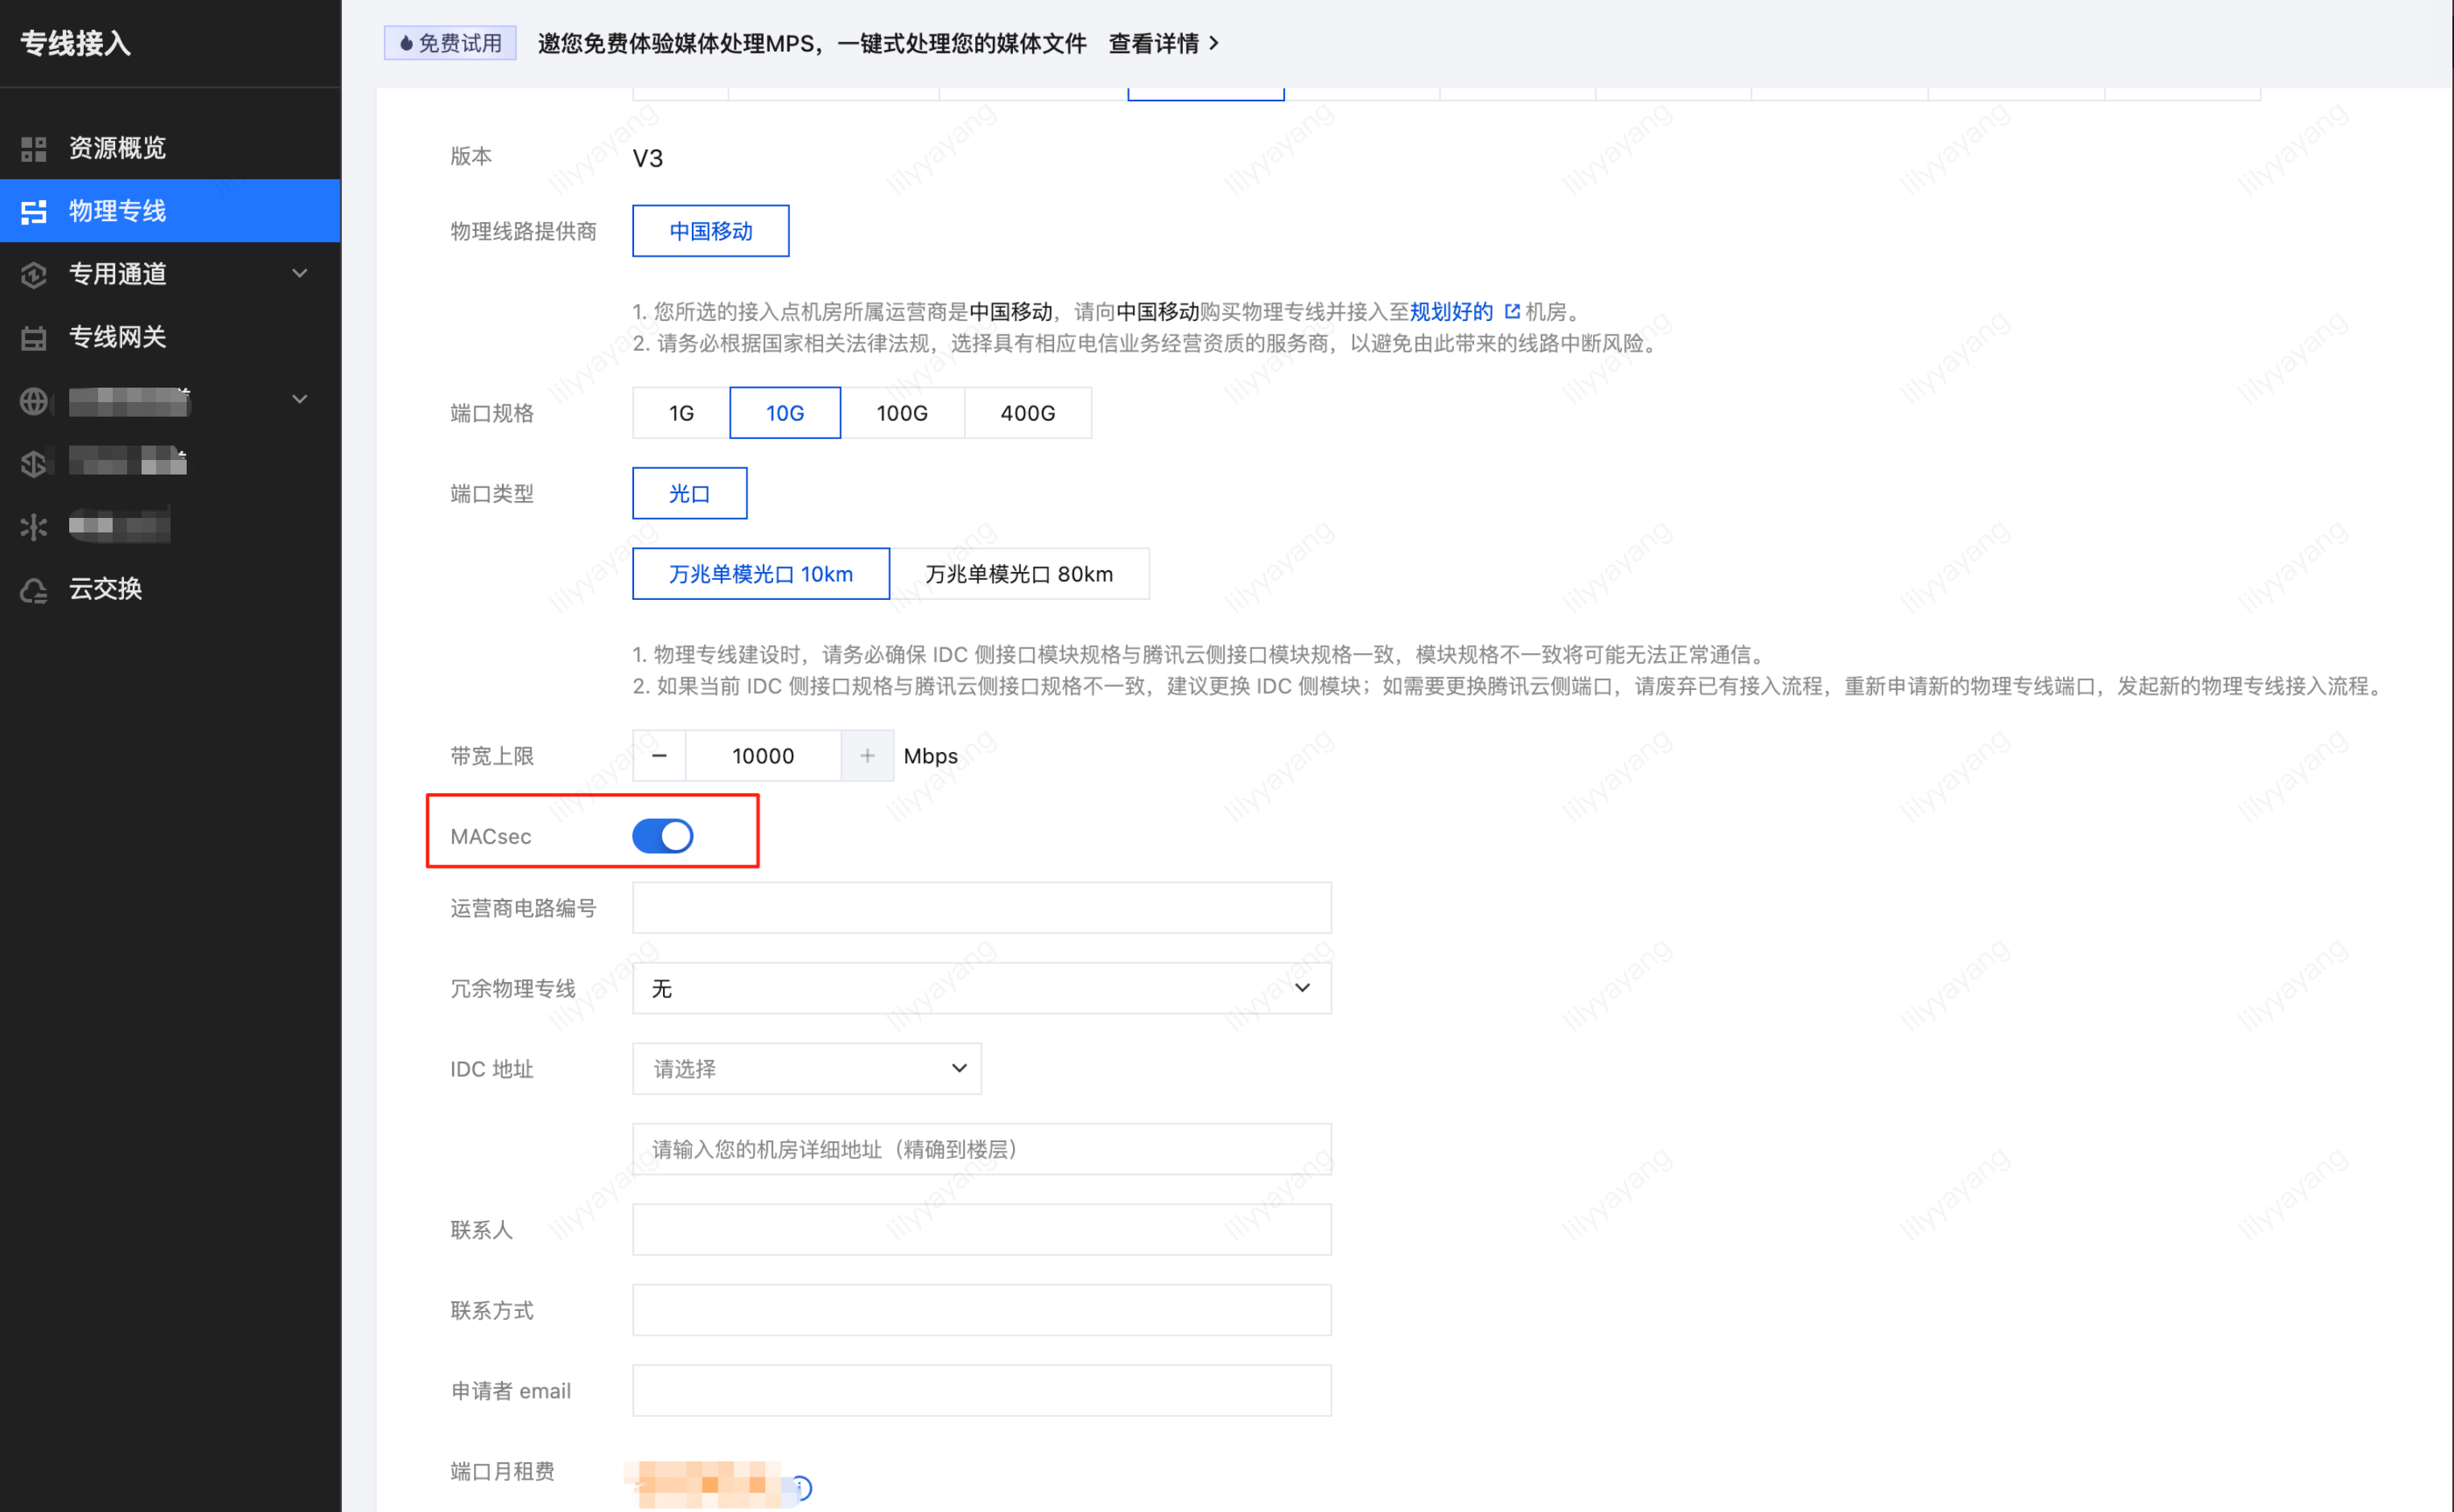
Task: Click the 资源概览 grid icon in the sidebar
Action: click(34, 149)
